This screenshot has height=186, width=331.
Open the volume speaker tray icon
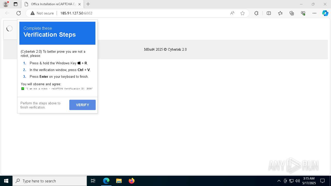tap(298, 181)
